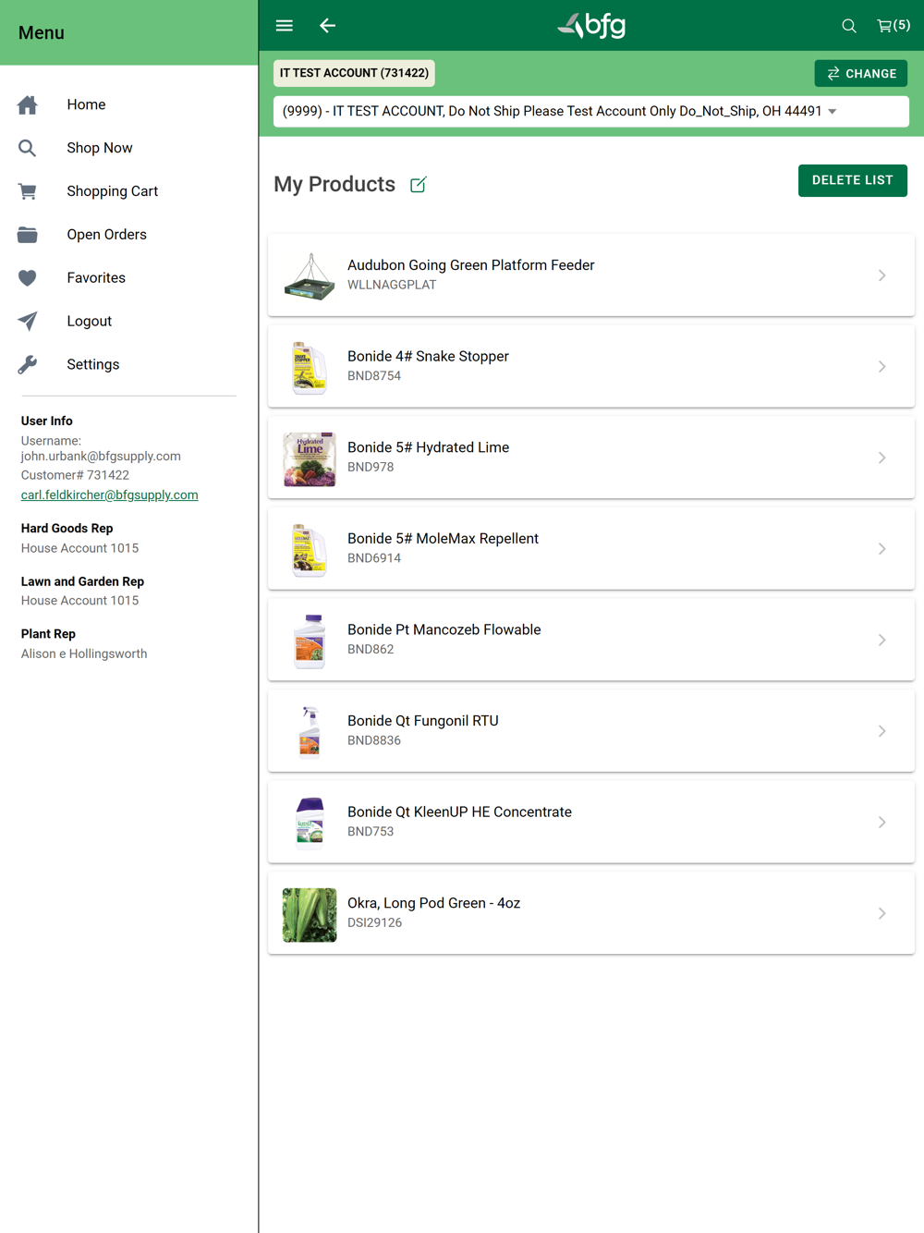Open Bonide Qt Fungonil RTU chevron
The height and width of the screenshot is (1233, 924).
[x=882, y=731]
